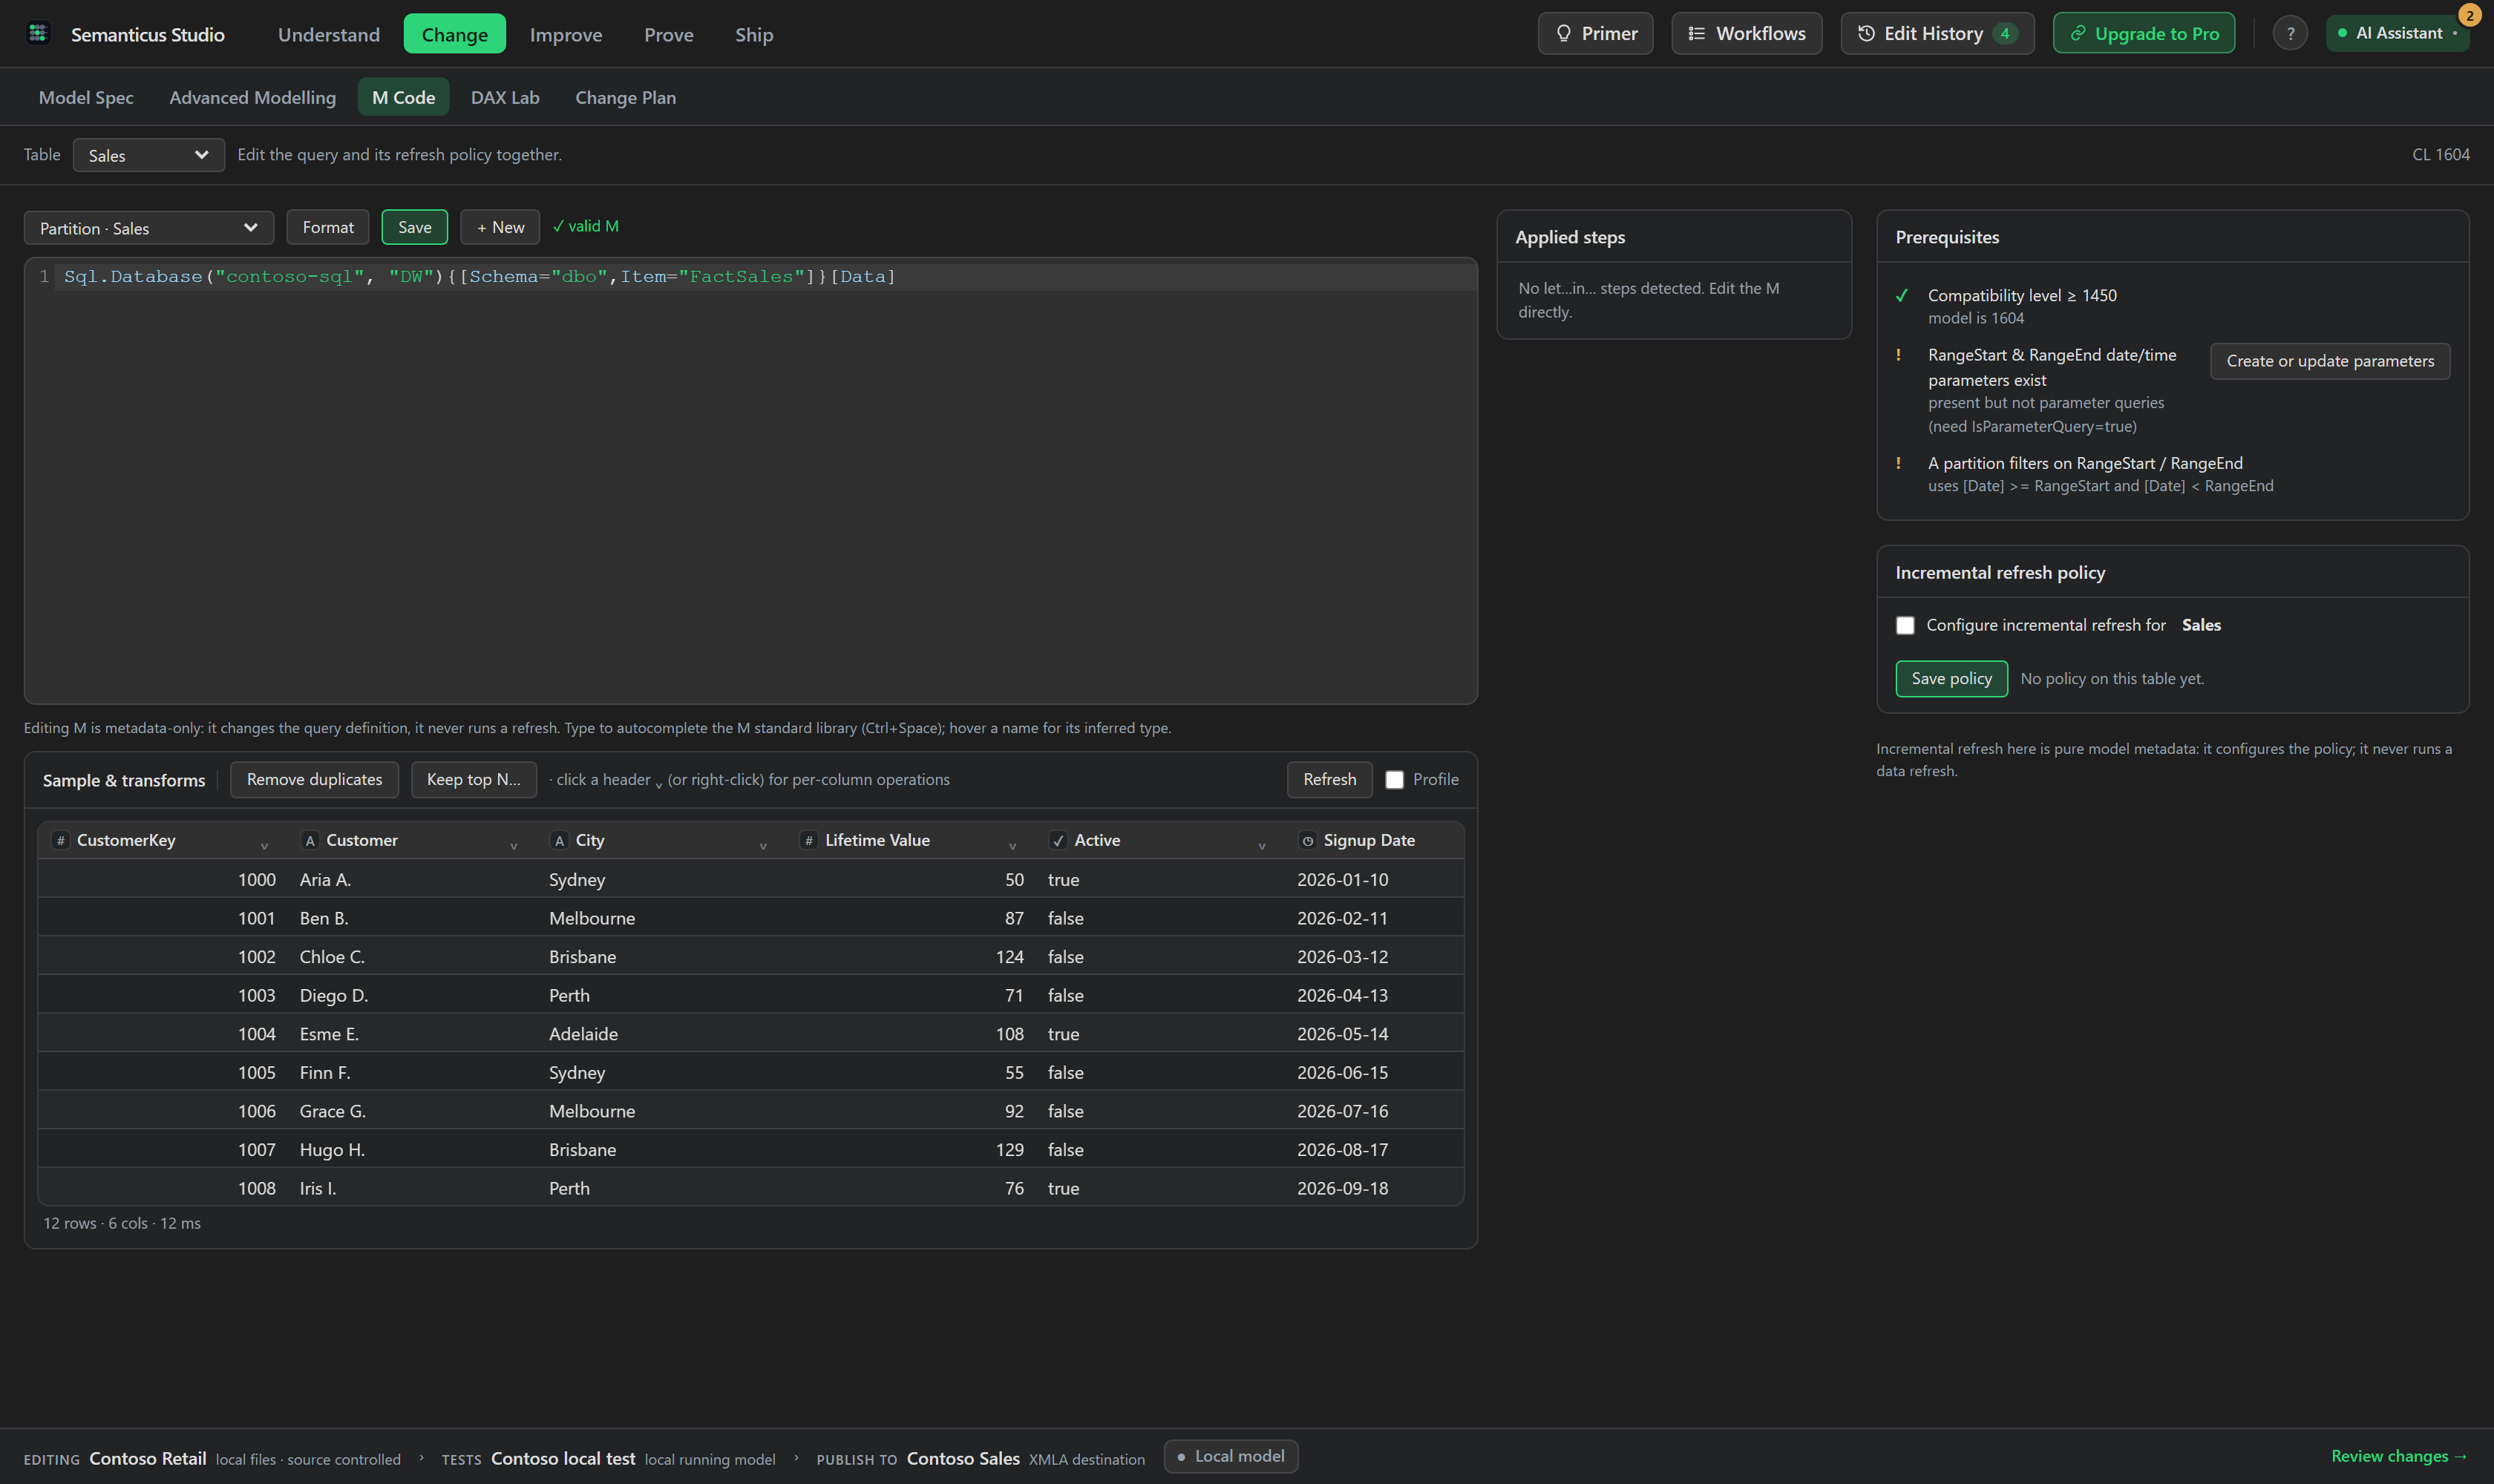This screenshot has height=1484, width=2494.
Task: Click the Semanticus Studio logo icon
Action: click(38, 34)
